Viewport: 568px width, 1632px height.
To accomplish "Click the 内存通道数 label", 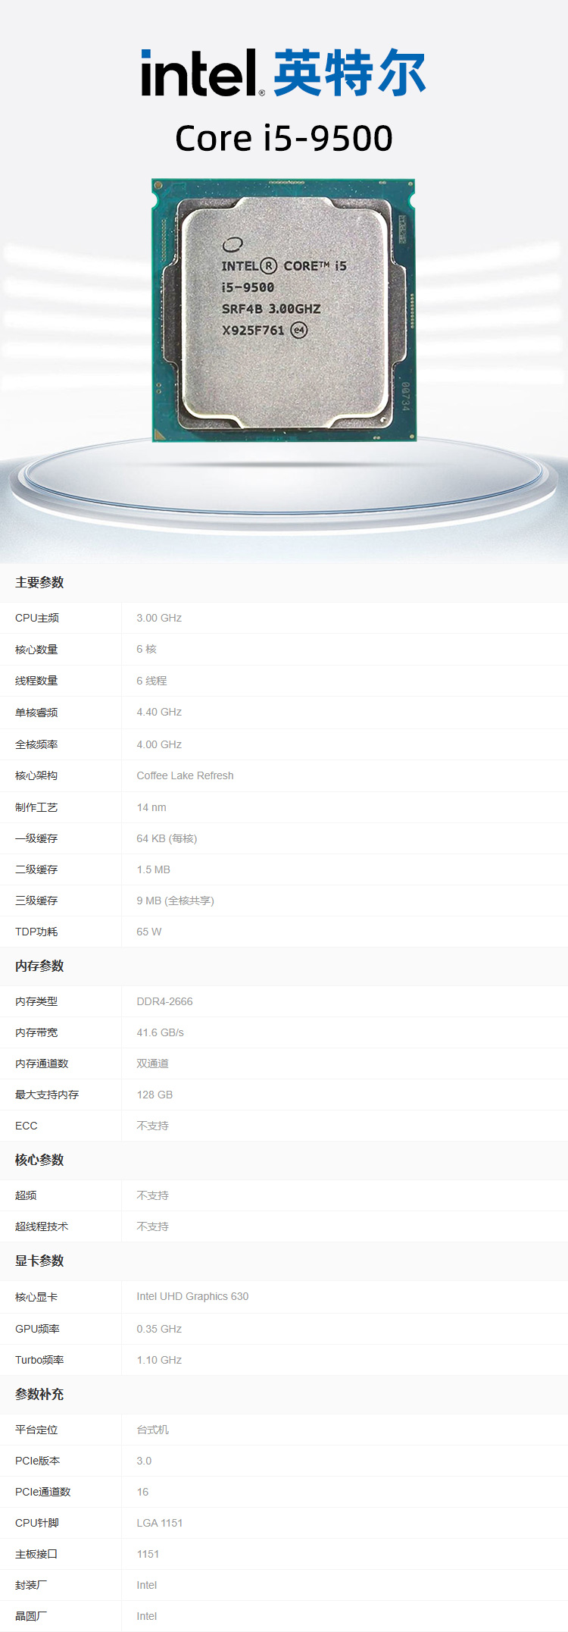I will (x=42, y=1063).
